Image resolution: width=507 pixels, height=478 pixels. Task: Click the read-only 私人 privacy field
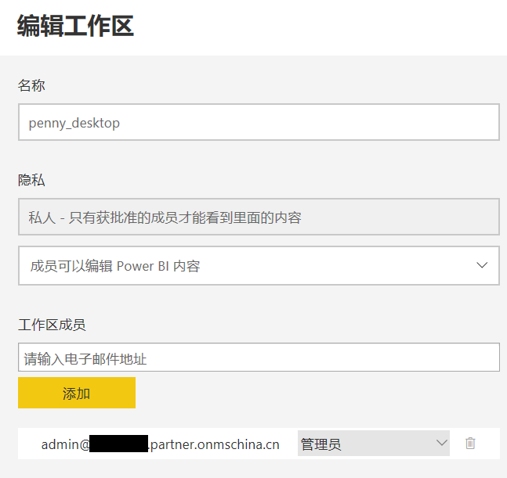pyautogui.click(x=259, y=217)
